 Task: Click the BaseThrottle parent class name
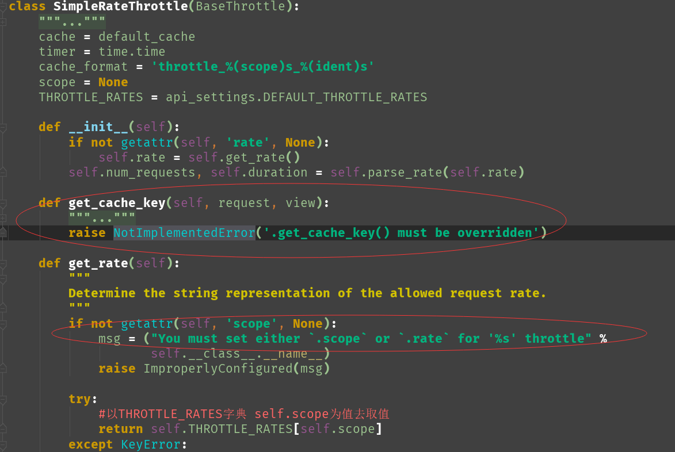coord(240,6)
